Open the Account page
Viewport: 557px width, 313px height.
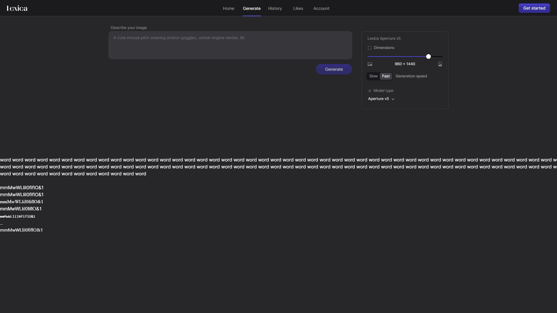(321, 8)
